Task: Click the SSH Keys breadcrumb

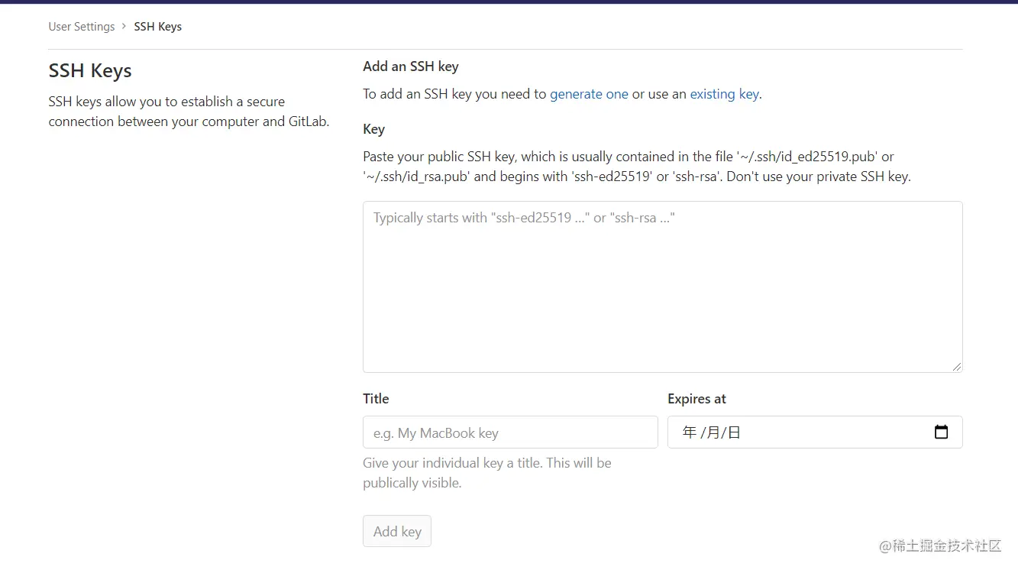Action: click(x=158, y=27)
